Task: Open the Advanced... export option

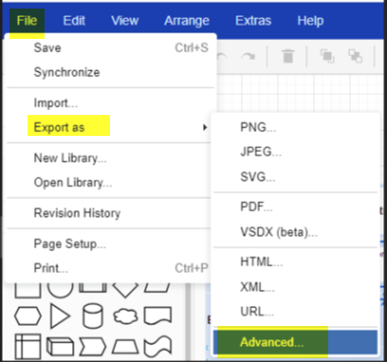Action: [295, 342]
